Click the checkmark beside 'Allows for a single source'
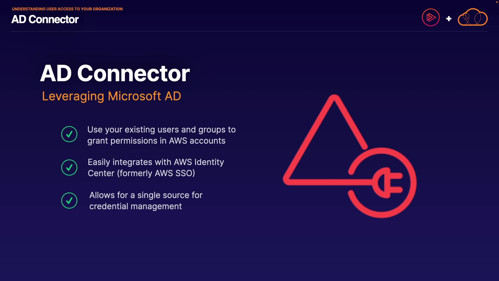Viewport: 499px width, 281px height. [69, 200]
